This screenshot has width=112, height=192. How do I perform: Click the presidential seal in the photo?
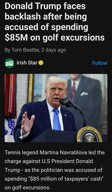[90, 135]
